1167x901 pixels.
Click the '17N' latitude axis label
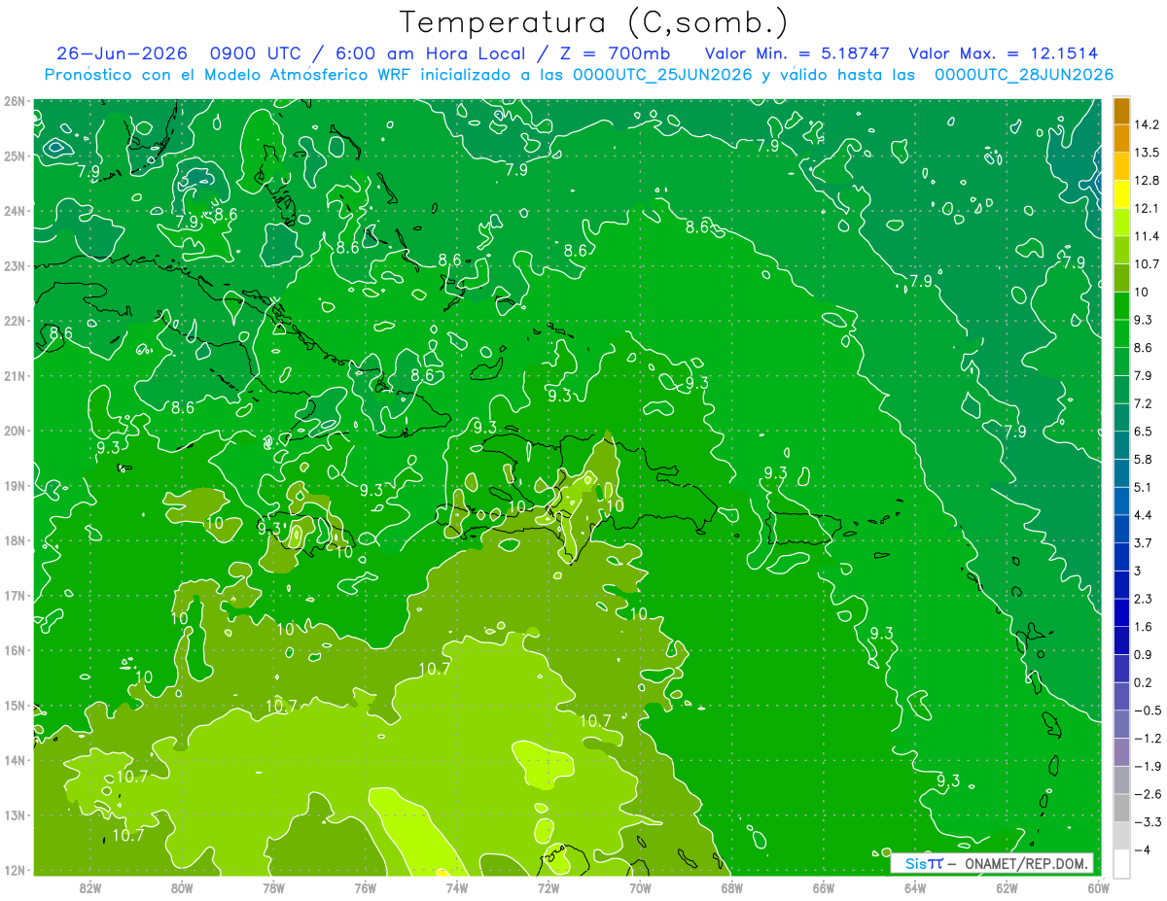[15, 596]
